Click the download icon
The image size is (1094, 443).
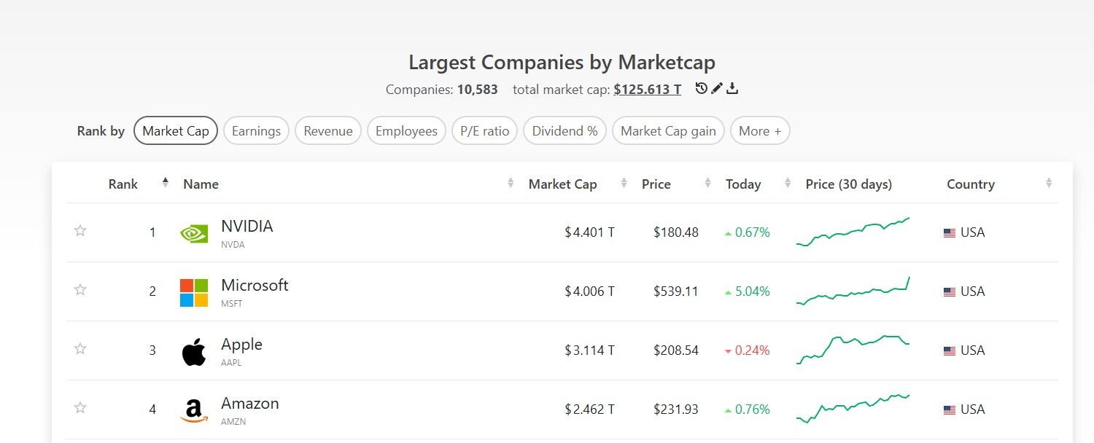733,89
